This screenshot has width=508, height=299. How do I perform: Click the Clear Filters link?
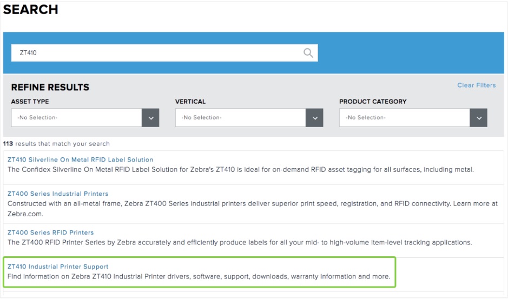click(476, 85)
